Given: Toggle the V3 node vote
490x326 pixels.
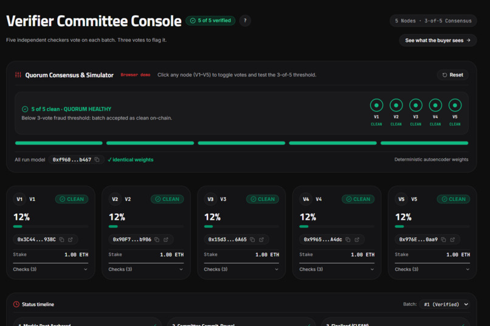Looking at the screenshot, I should [x=416, y=106].
